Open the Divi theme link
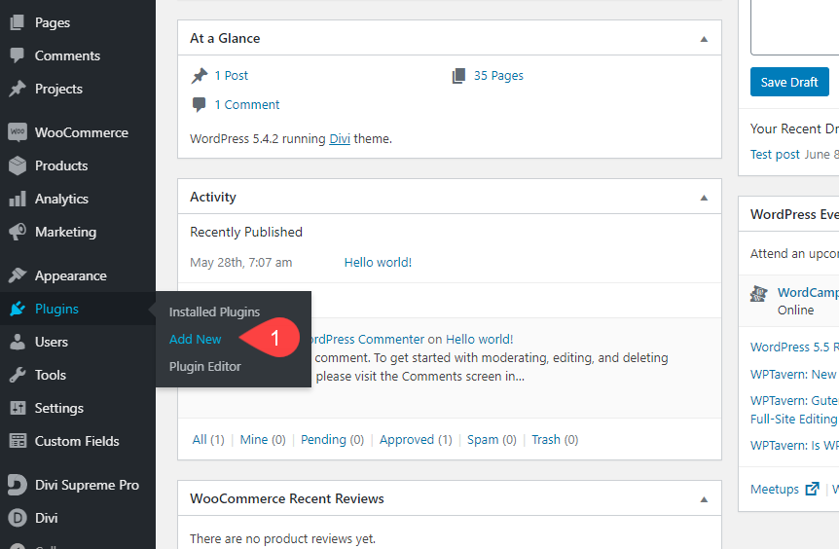The image size is (839, 549). tap(339, 138)
